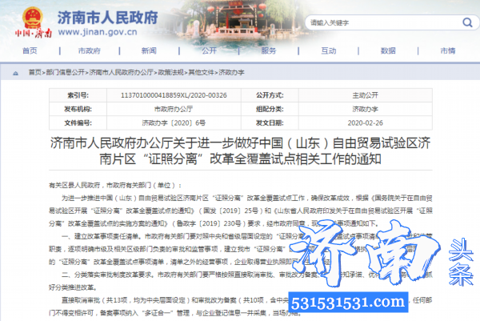Click the 政策法规 breadcrumb link
480x321 pixels.
[171, 72]
